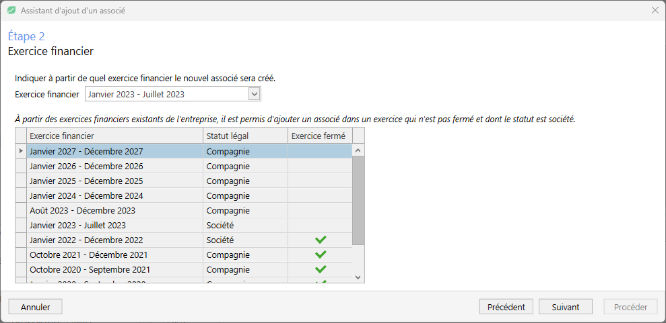Go back with the Précédent button
The width and height of the screenshot is (666, 323).
[x=506, y=307]
